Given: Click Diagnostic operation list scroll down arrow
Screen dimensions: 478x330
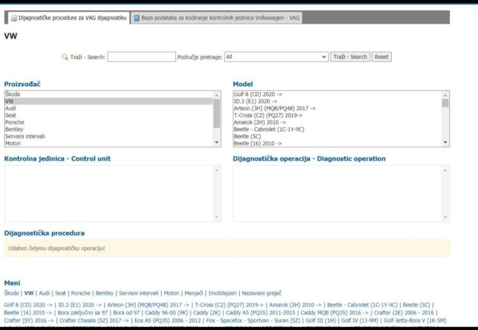Looking at the screenshot, I should coord(445,217).
